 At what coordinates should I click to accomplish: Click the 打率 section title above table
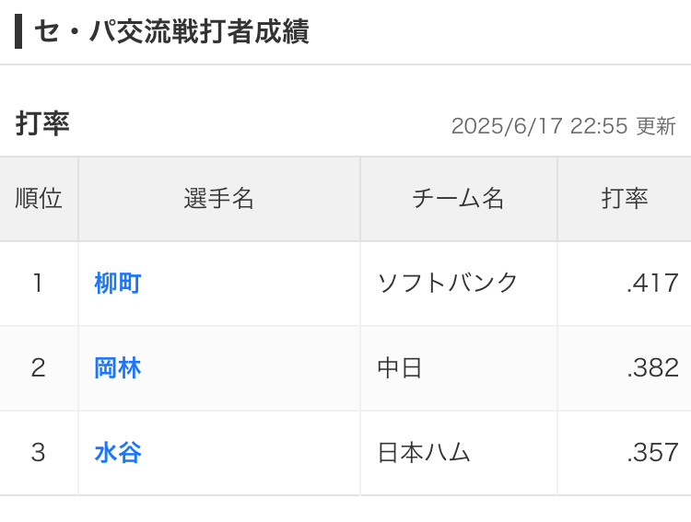click(42, 124)
